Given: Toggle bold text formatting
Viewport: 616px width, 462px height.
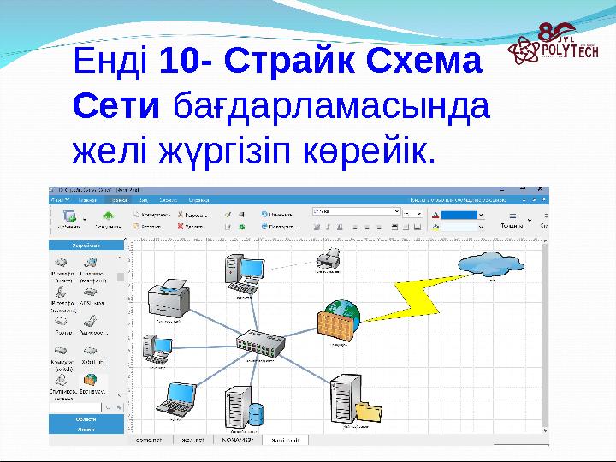Looking at the screenshot, I should click(x=317, y=227).
